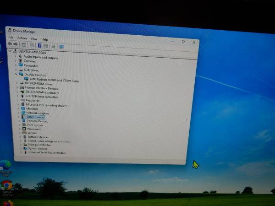Image resolution: width=275 pixels, height=206 pixels.
Task: Click the Cameras device icon
Action: pos(20,61)
